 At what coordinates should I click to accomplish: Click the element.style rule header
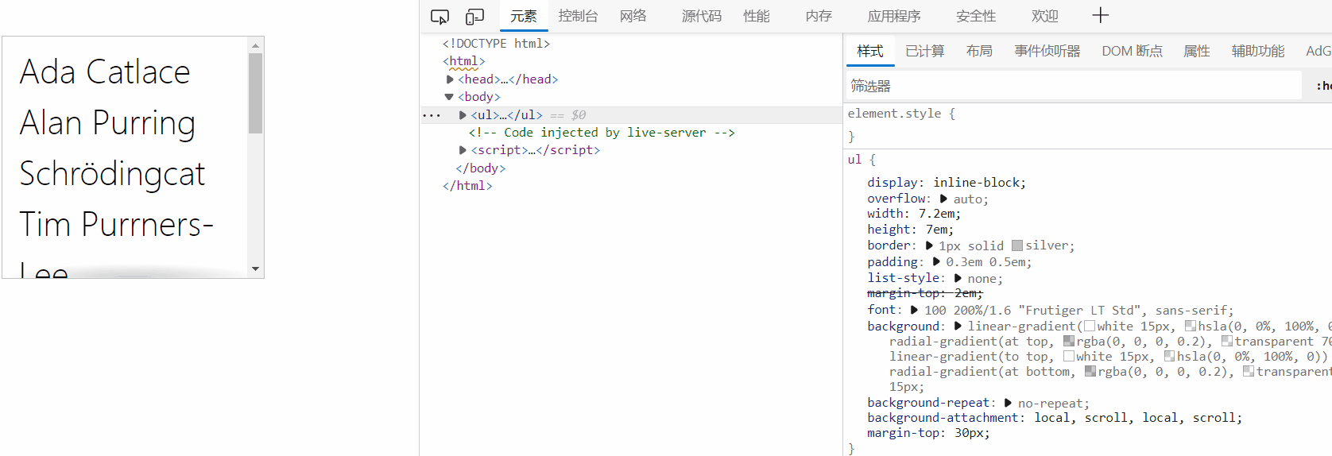[x=901, y=114]
